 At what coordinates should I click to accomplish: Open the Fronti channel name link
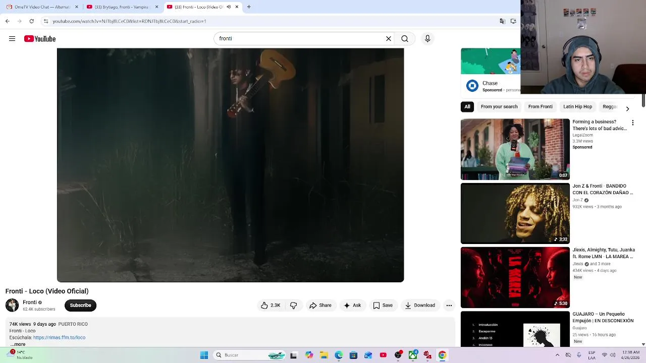click(30, 302)
